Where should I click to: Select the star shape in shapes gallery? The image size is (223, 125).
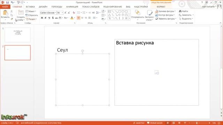126,18
